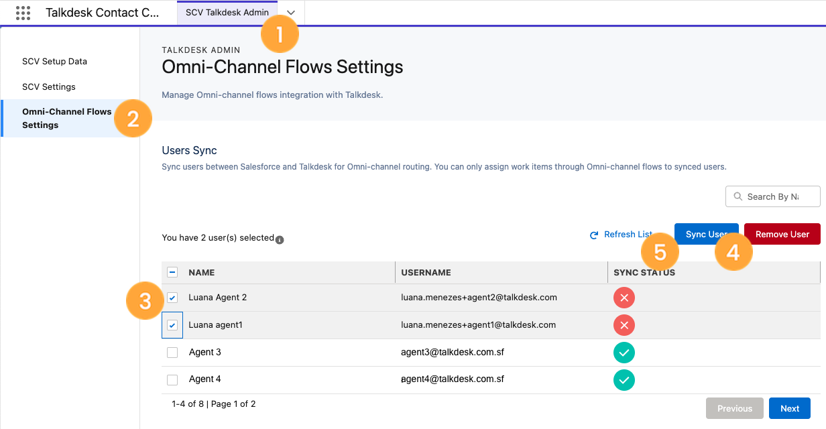Click the red X status for Luana Agent 2
This screenshot has height=429, width=826.
[624, 298]
